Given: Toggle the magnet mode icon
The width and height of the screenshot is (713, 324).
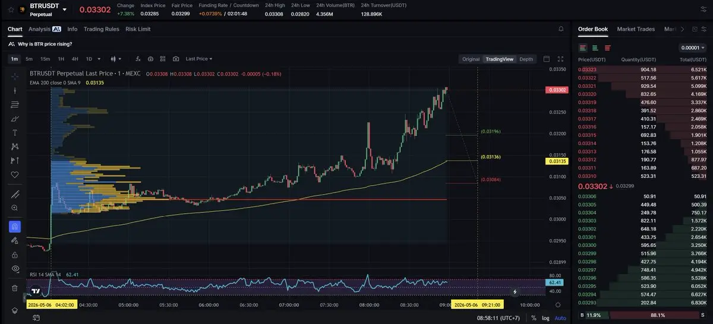Looking at the screenshot, I should [15, 226].
